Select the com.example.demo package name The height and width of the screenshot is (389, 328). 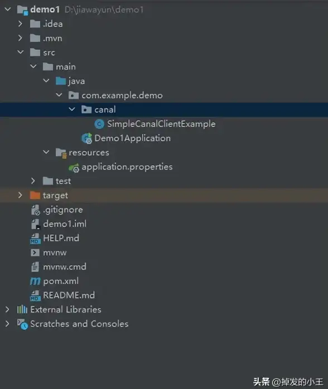tap(122, 96)
